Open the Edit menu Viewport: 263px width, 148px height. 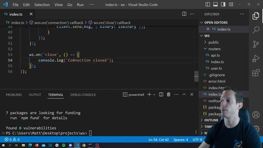(26, 5)
